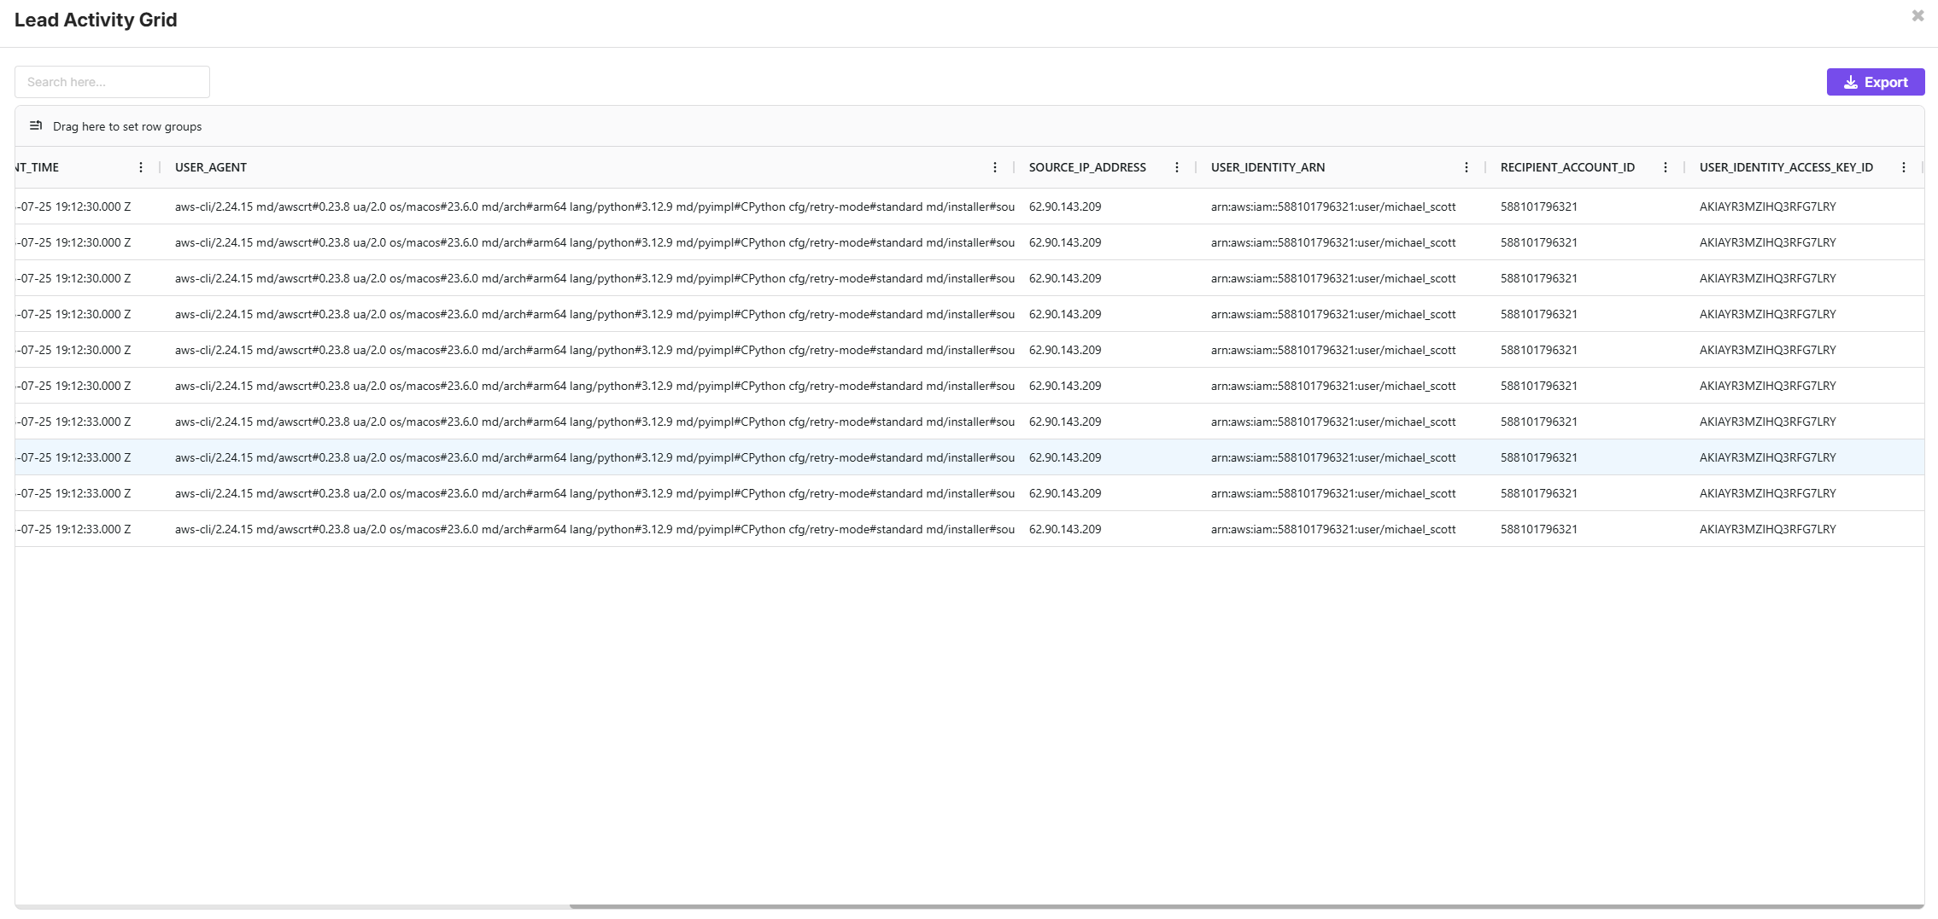1938x919 pixels.
Task: Open the SOURCE_IP_ADDRESS column menu icon
Action: click(x=1178, y=167)
